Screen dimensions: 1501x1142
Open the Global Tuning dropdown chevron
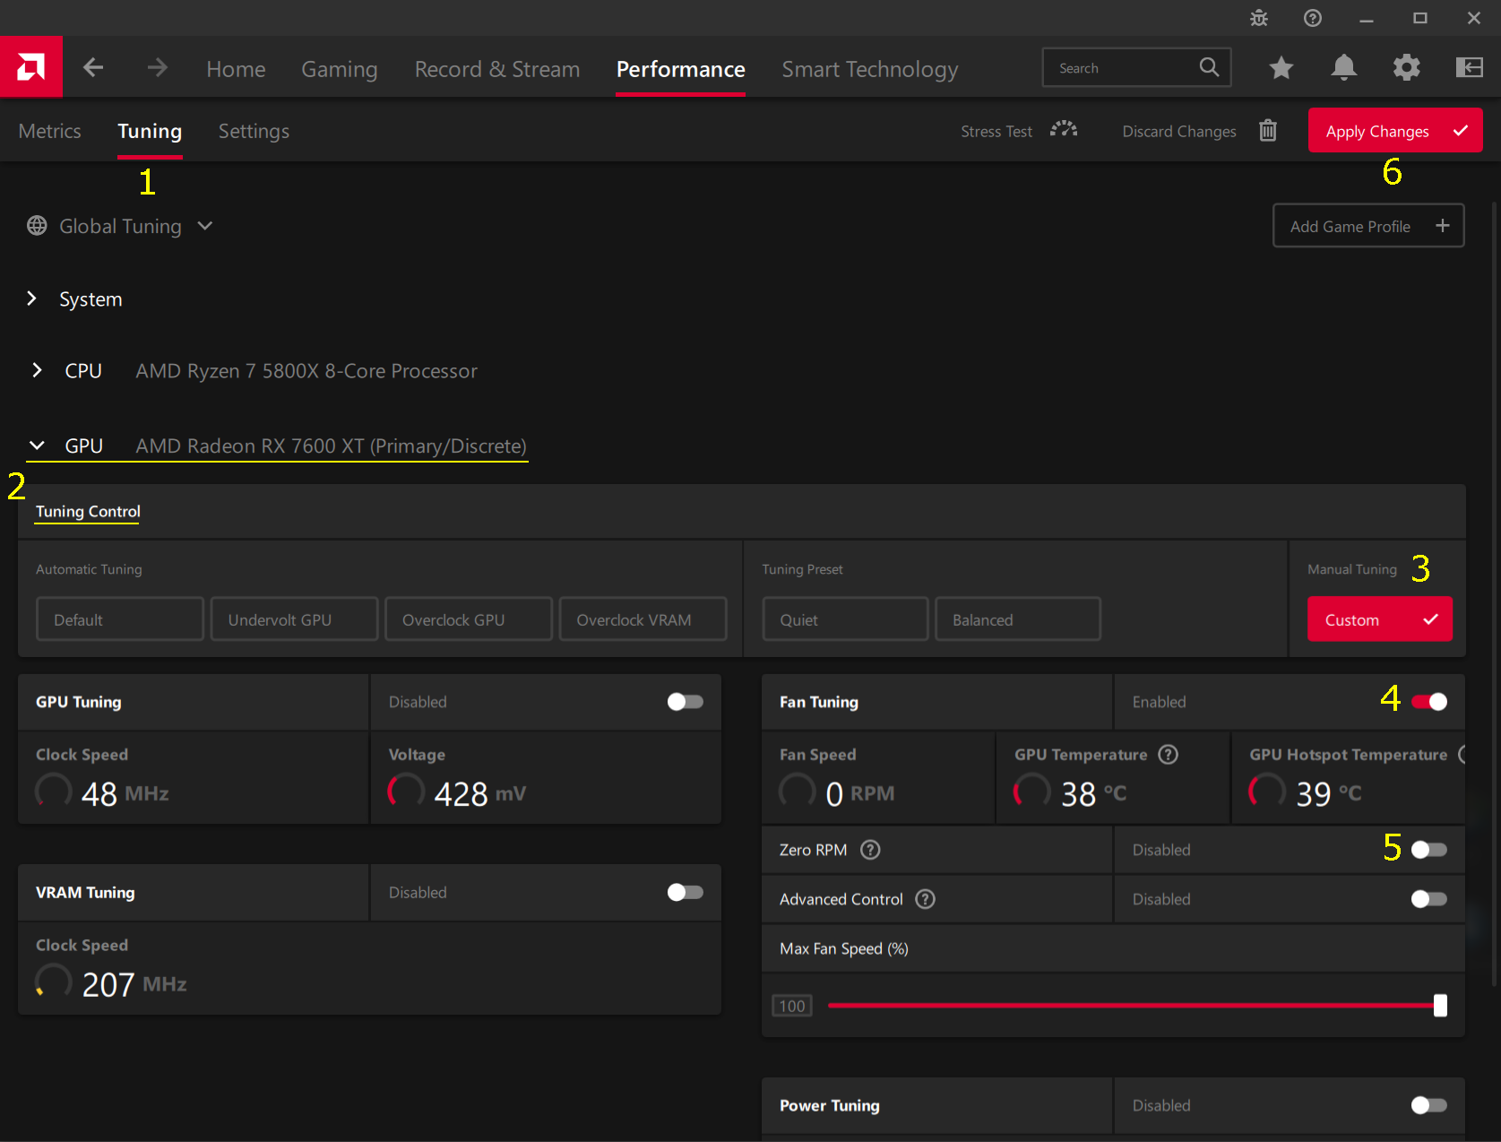205,226
